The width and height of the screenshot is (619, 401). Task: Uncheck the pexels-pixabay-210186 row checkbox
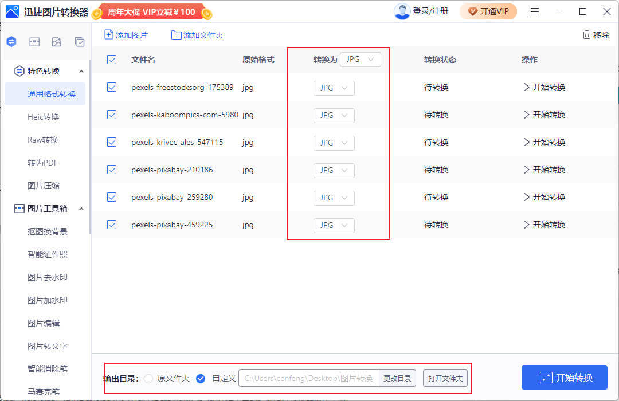pyautogui.click(x=111, y=170)
